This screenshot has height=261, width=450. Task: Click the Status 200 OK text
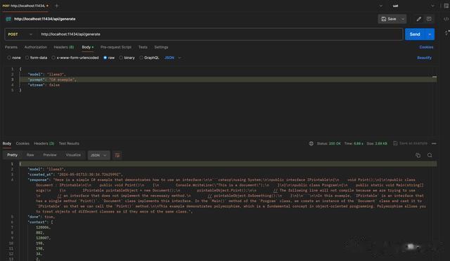pos(328,144)
